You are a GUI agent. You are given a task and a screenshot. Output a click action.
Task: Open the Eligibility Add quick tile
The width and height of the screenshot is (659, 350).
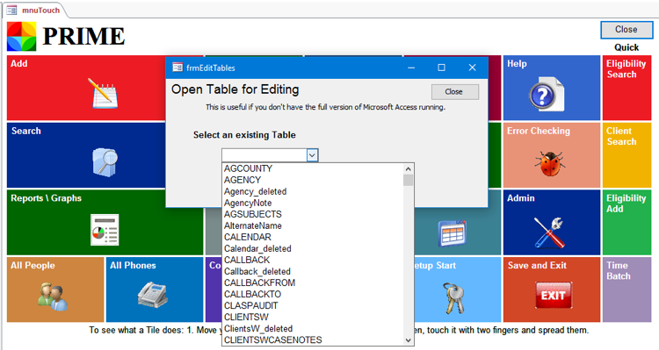(x=626, y=222)
